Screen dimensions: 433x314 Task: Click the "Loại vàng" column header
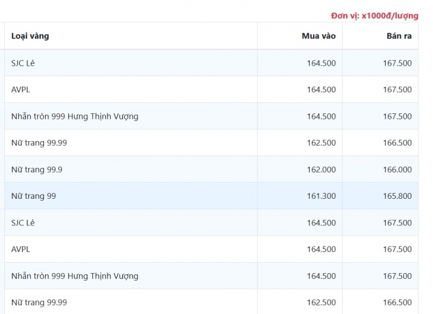coord(30,36)
